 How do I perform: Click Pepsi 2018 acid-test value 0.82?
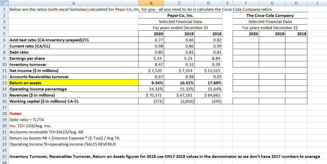(208, 40)
